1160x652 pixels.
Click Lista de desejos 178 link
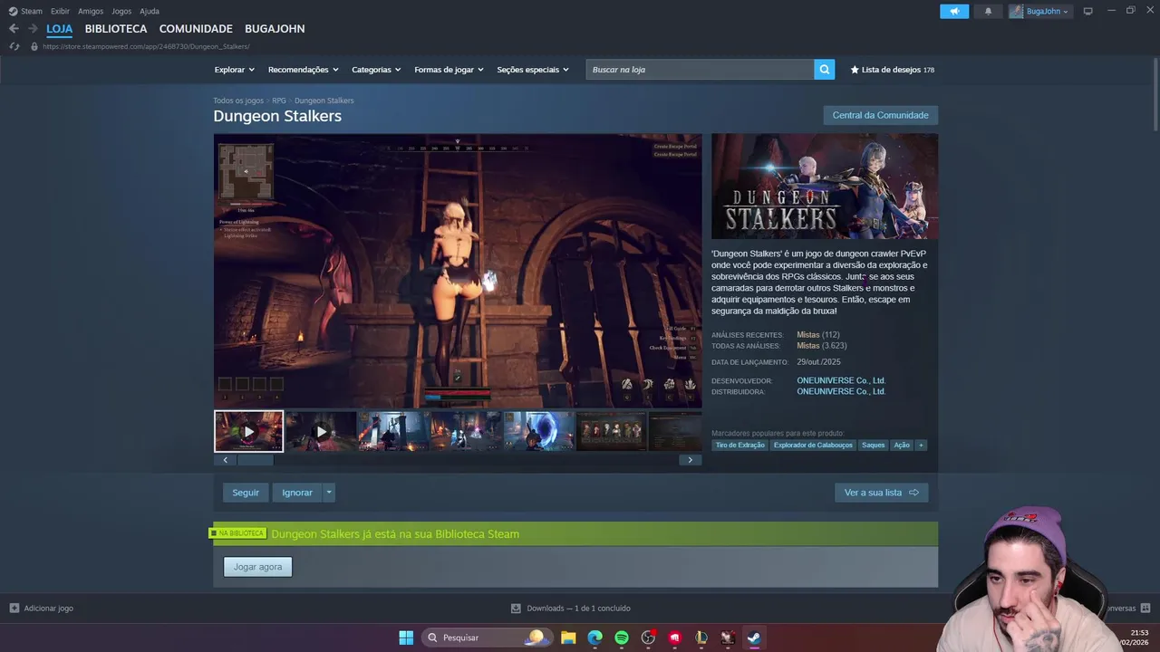click(892, 70)
